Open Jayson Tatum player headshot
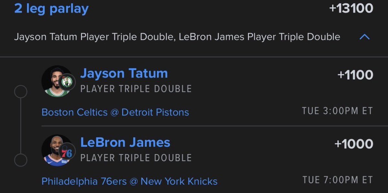Screen dimensions: 388x193 (57, 81)
